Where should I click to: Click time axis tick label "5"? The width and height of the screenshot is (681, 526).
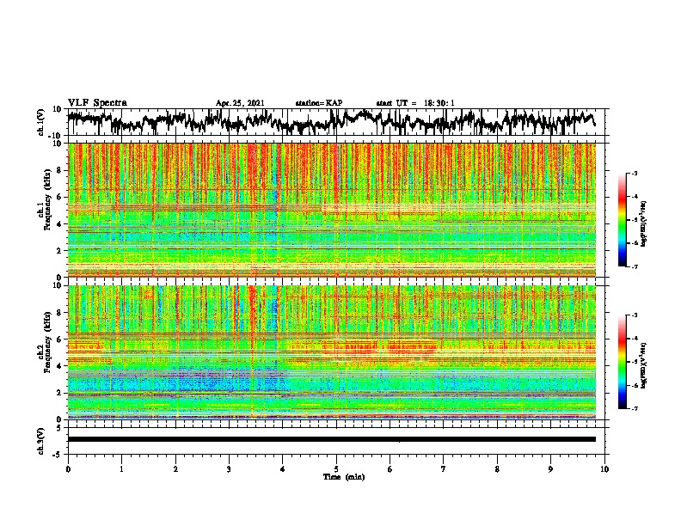(x=336, y=469)
